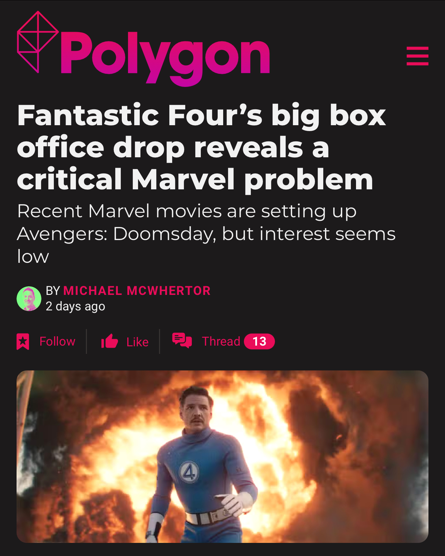Select the author's round avatar photo
Screen dimensions: 445x556
click(x=29, y=299)
